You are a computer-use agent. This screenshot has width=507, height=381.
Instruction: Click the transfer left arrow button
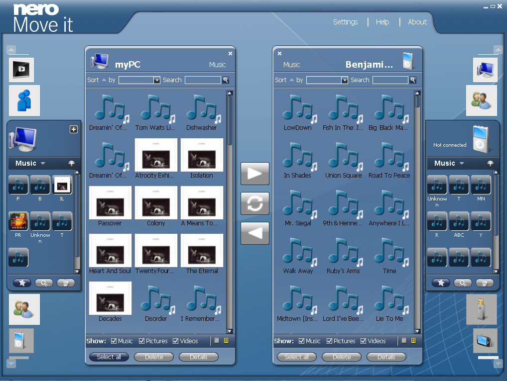[254, 233]
